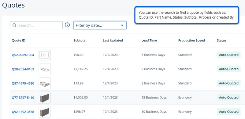Open quote Q77-3797-5410

pyautogui.click(x=23, y=98)
